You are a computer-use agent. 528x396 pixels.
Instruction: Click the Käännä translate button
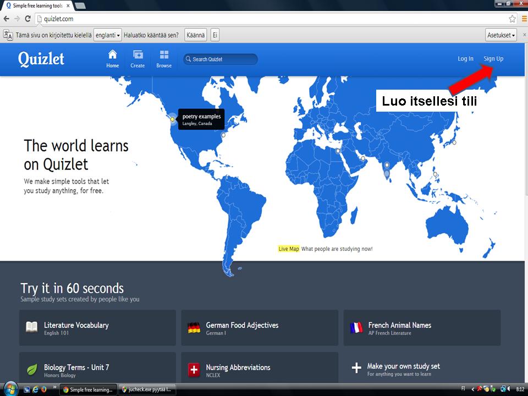195,35
